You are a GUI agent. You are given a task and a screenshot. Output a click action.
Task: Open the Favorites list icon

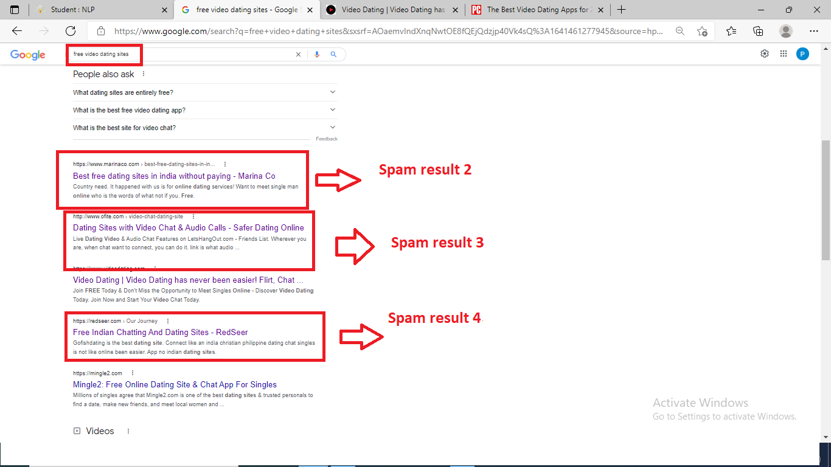point(731,31)
